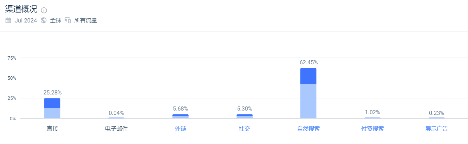
Task: Click the dark blue segment of 直接 bar
Action: (52, 103)
